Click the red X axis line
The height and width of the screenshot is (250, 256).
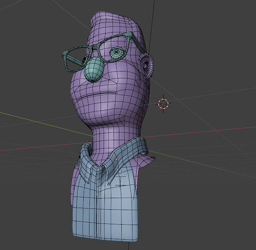200,132
